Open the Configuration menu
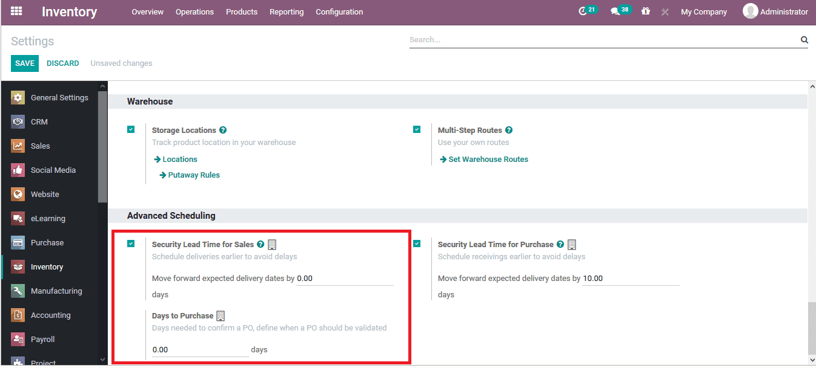 coord(339,11)
